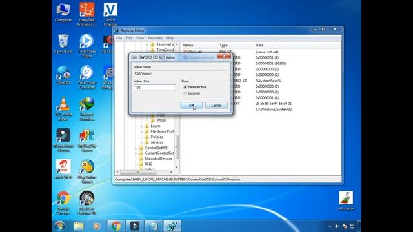Click the network tray icon
Screen dimensions: 413x232
point(352,226)
